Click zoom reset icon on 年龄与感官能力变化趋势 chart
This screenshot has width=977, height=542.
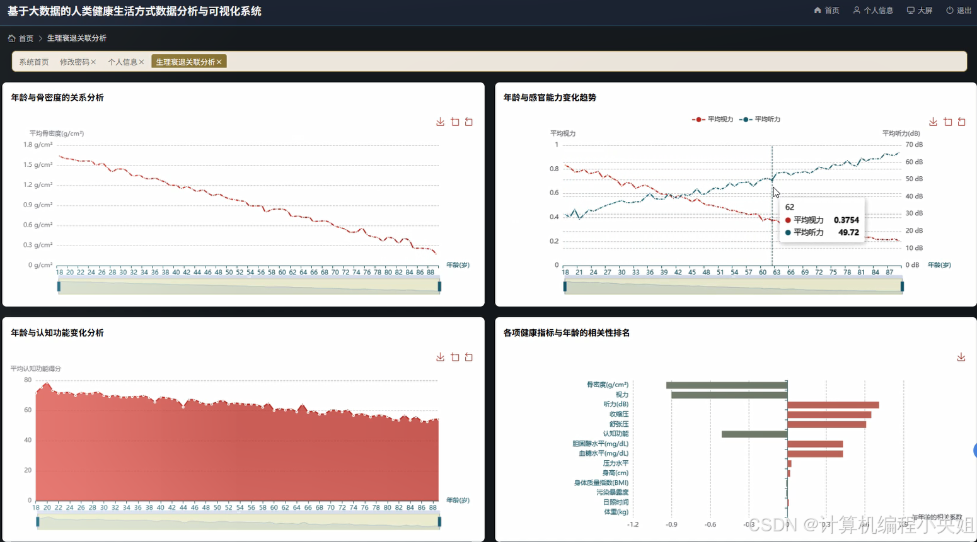(962, 122)
